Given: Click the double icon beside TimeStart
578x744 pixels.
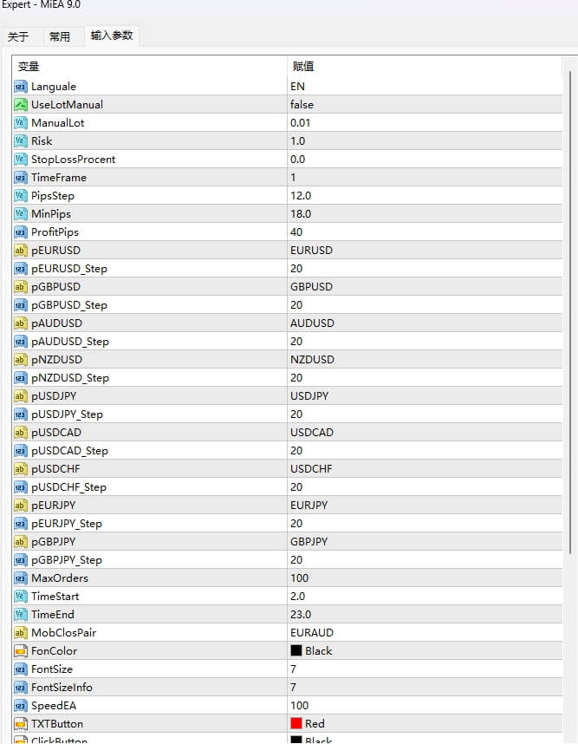Looking at the screenshot, I should [21, 597].
